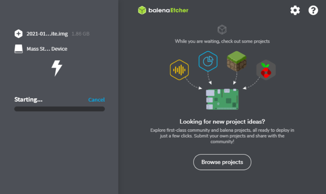Click the 'Looking for new project ideas?' heading
Screen dimensions: 326x194
click(222, 121)
